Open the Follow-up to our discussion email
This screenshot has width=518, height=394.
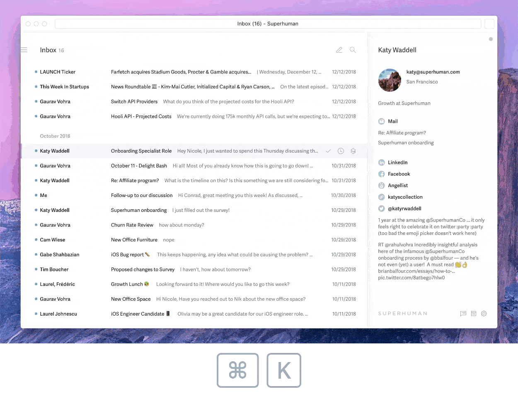coord(194,195)
